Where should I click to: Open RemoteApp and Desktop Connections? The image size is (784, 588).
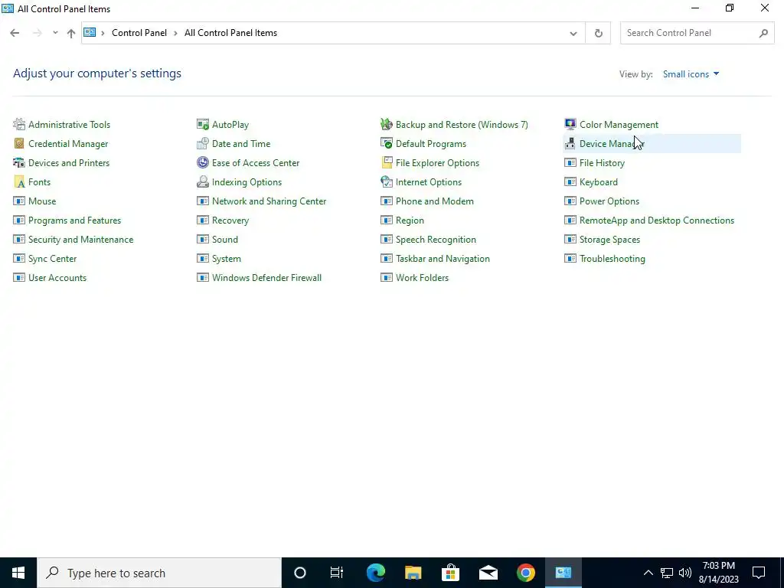click(x=656, y=220)
